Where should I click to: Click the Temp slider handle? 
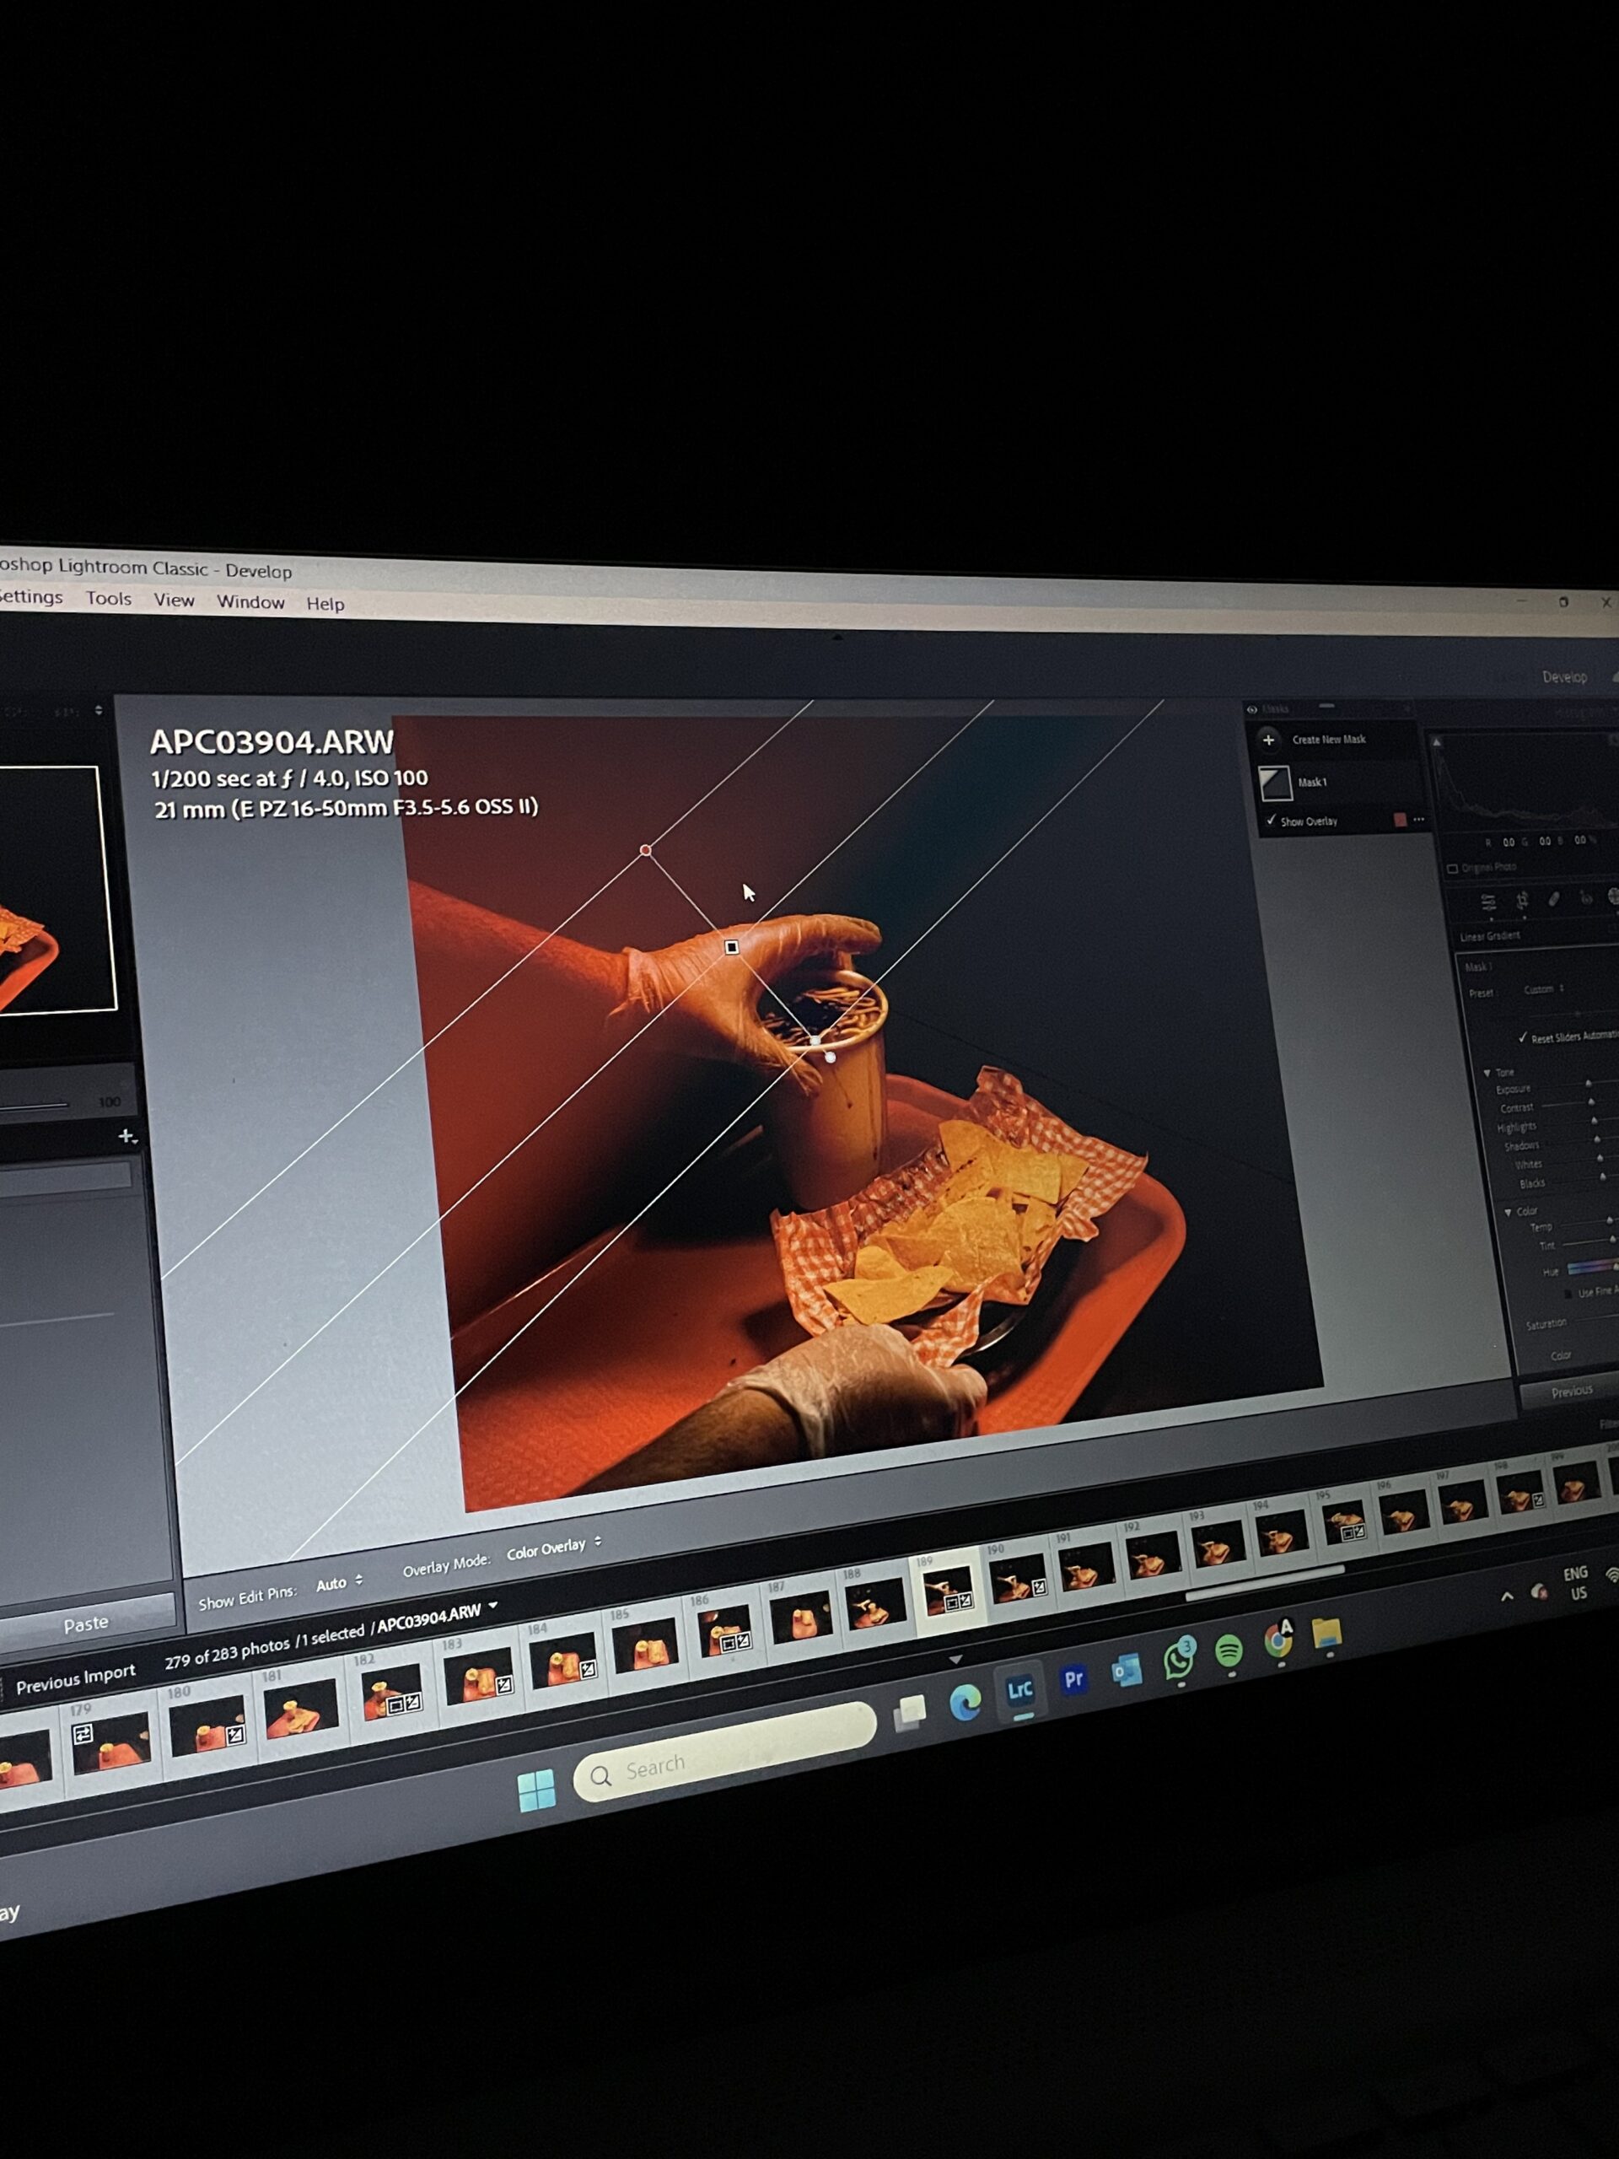[x=1609, y=1220]
